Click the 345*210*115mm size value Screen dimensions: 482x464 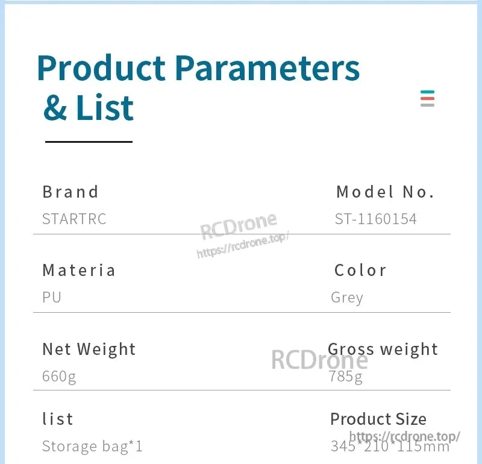click(x=390, y=447)
